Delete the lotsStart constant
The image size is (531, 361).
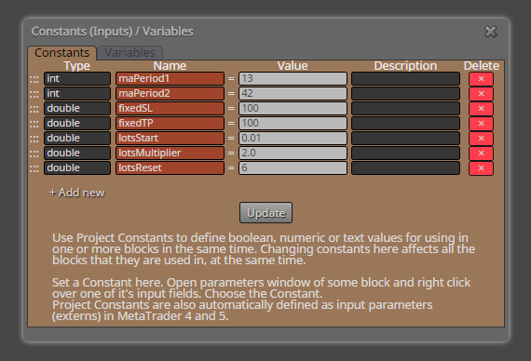(x=481, y=139)
